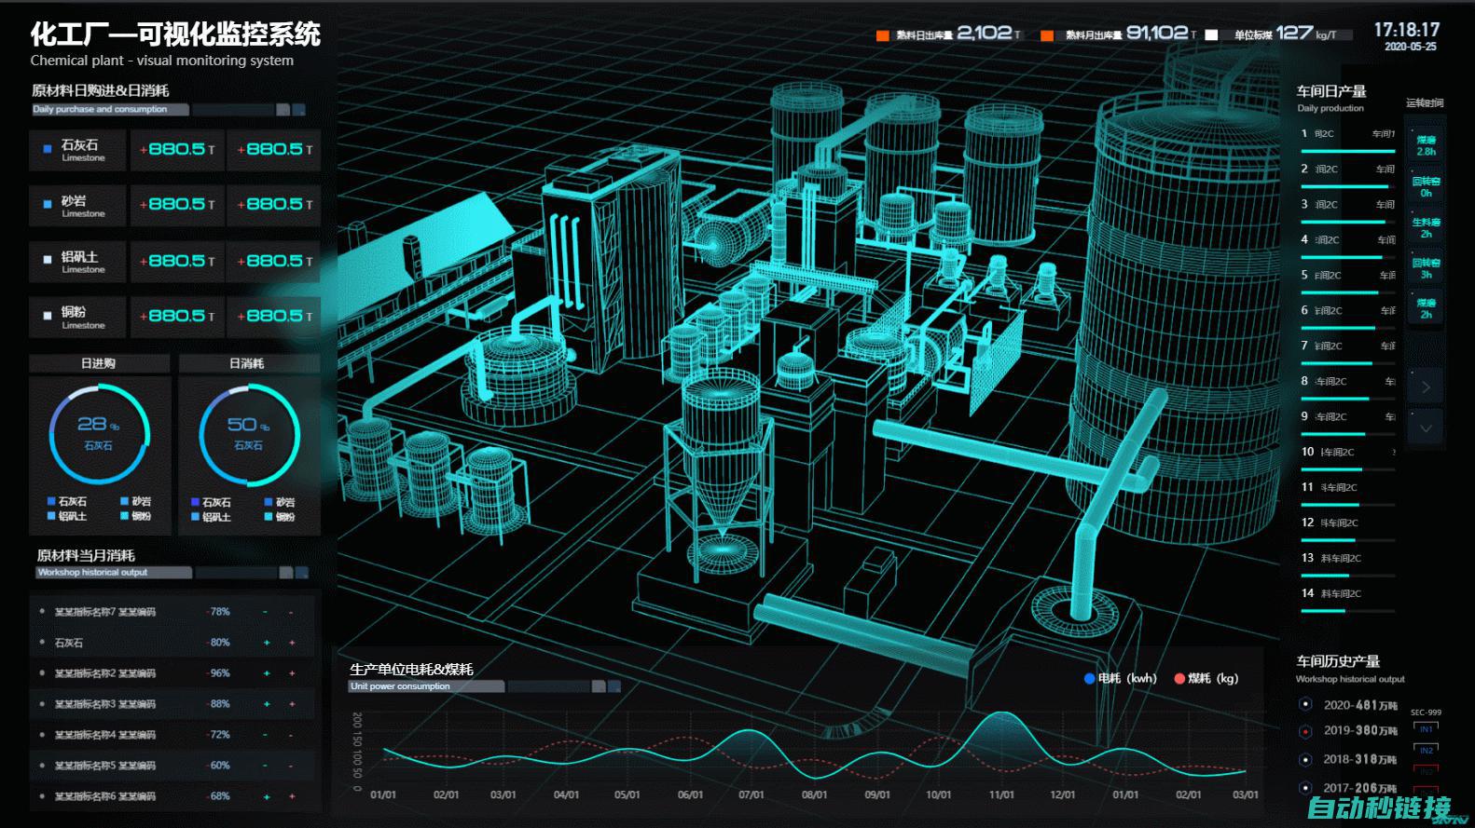
Task: Click the red hexagon icon beside 2019-380万吨
Action: tap(1305, 732)
